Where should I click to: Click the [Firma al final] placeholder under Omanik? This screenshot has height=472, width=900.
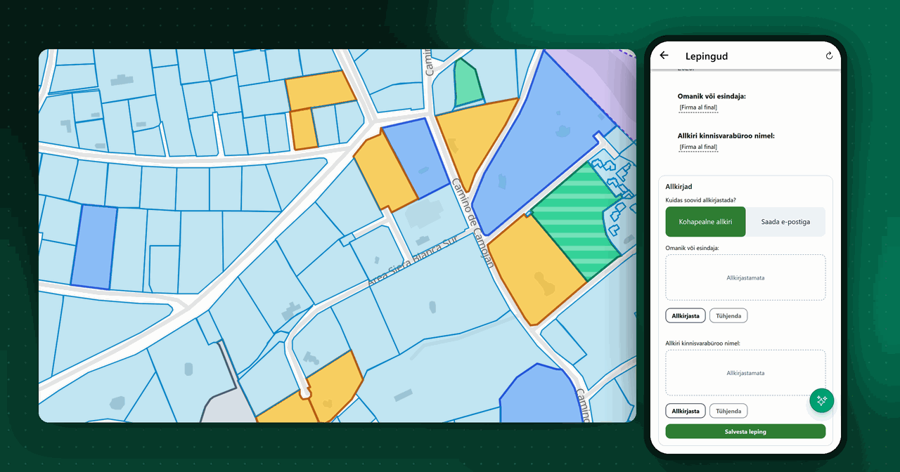pos(698,108)
